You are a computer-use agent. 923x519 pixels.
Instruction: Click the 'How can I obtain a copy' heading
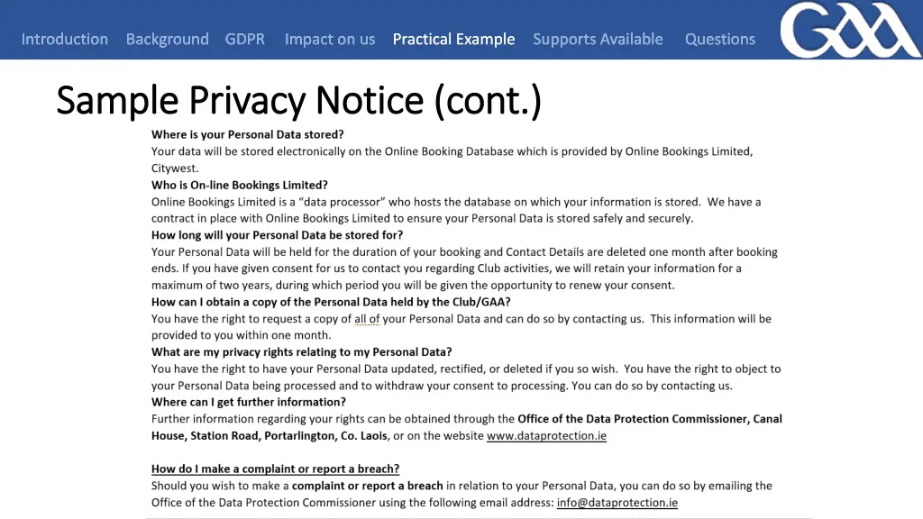coord(331,302)
